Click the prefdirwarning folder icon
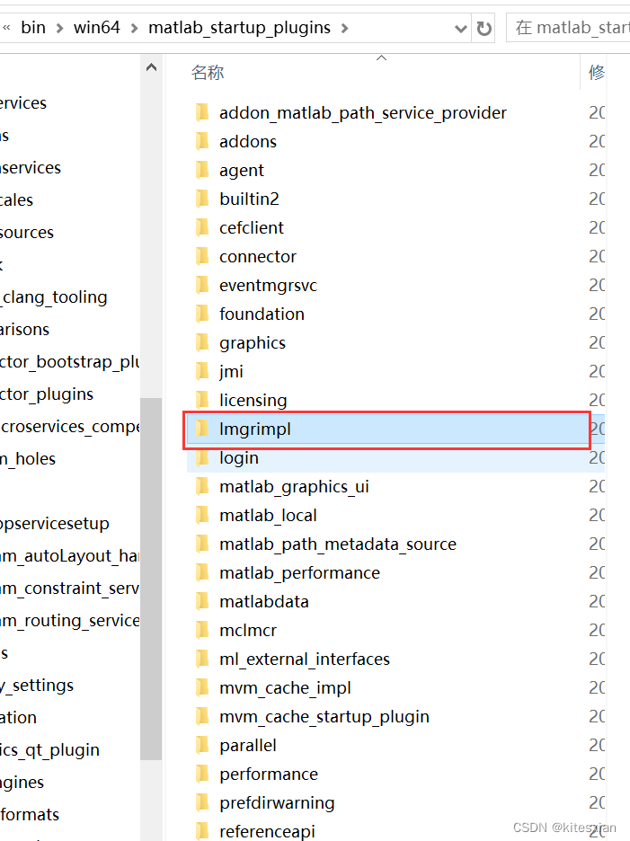The height and width of the screenshot is (841, 630). click(202, 803)
